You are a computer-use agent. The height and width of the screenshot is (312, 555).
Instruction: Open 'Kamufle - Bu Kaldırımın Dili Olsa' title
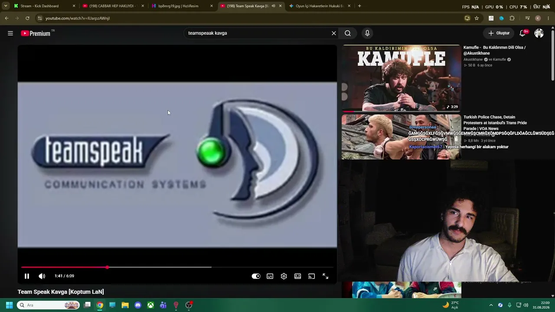point(494,50)
